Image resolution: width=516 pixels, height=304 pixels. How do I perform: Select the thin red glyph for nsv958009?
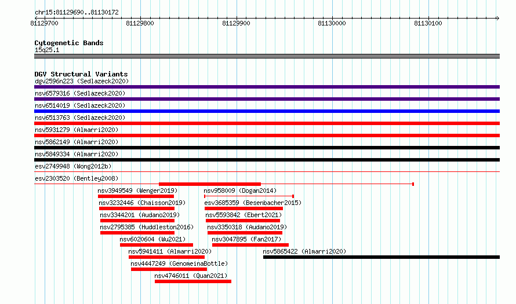coord(249,196)
